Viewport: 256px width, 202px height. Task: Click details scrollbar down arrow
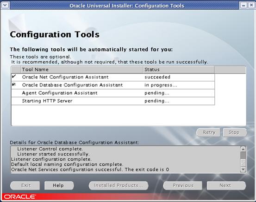coord(243,169)
